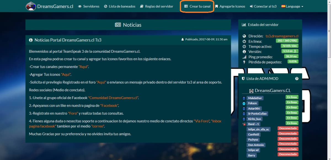This screenshot has height=160, width=331.
Task: Go to Crear tu canal
Action: 197,6
